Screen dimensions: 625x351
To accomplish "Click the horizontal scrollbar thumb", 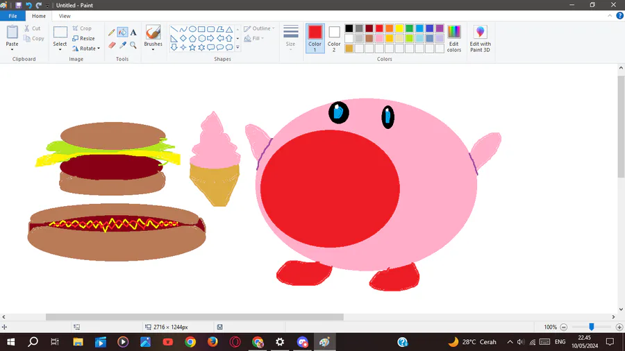I will click(x=194, y=317).
